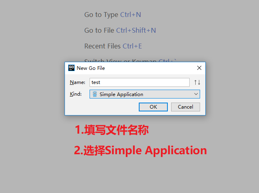Click the Ctrl+Shift+N shortcut text
The image size is (259, 193).
point(136,30)
